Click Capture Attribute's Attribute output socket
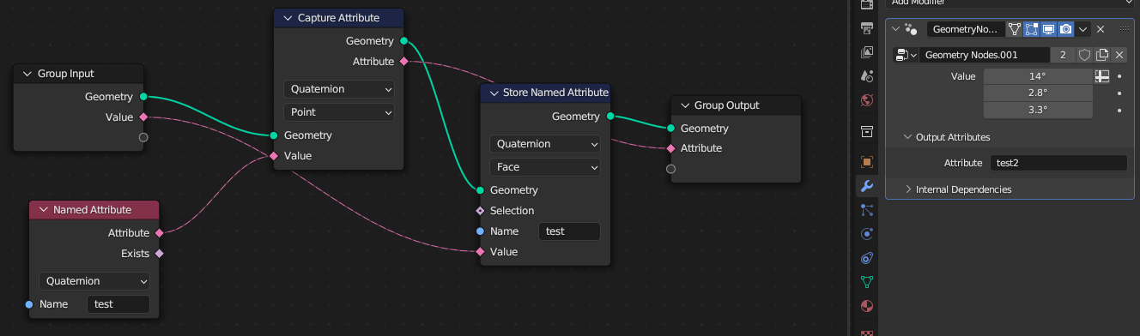 point(403,62)
